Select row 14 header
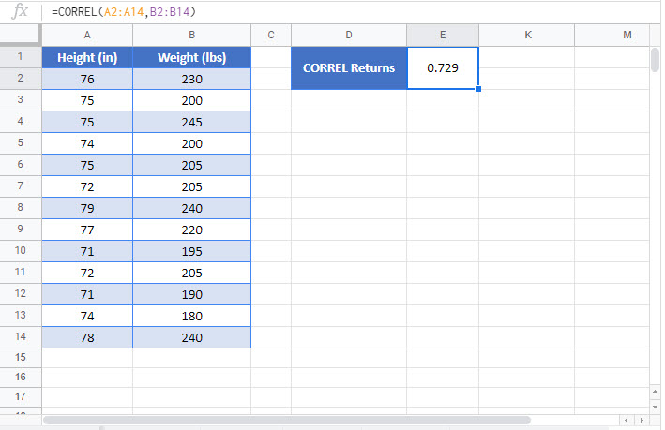The width and height of the screenshot is (665, 430). pyautogui.click(x=21, y=337)
